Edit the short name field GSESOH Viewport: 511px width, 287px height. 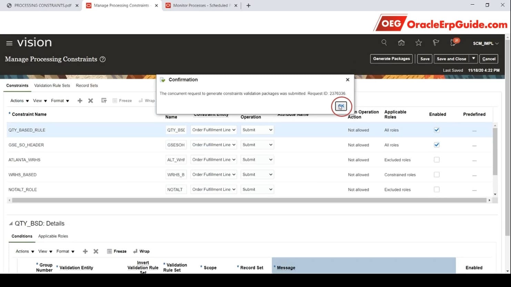(x=176, y=145)
